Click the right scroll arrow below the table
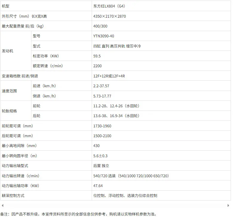233x217 pixels. point(229,206)
